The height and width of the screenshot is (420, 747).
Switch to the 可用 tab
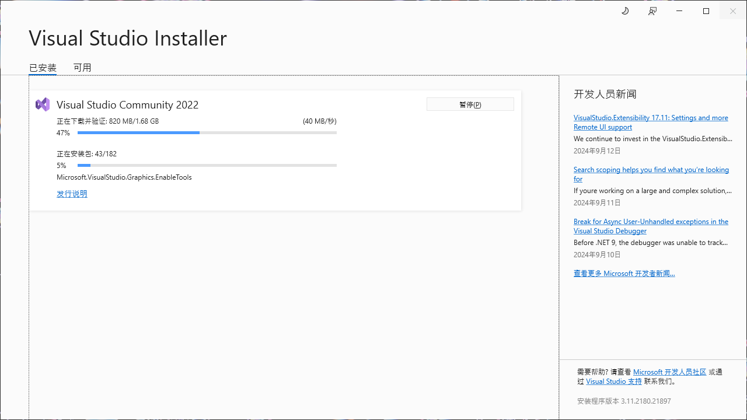[82, 67]
